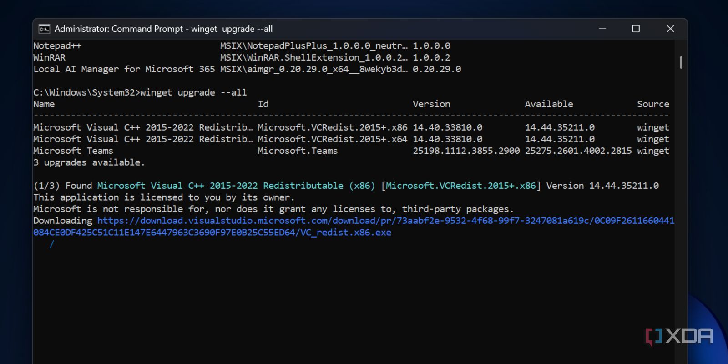The height and width of the screenshot is (364, 728).
Task: Click 'This application is licensed to you' line
Action: coord(164,197)
